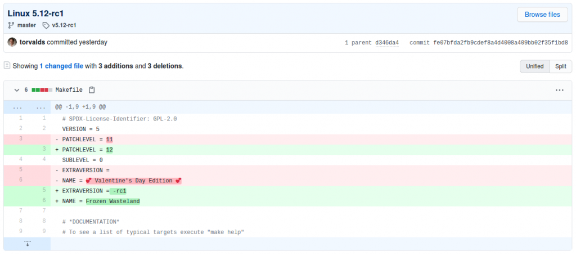
Task: Open the torvalds author profile link
Action: pyautogui.click(x=32, y=42)
